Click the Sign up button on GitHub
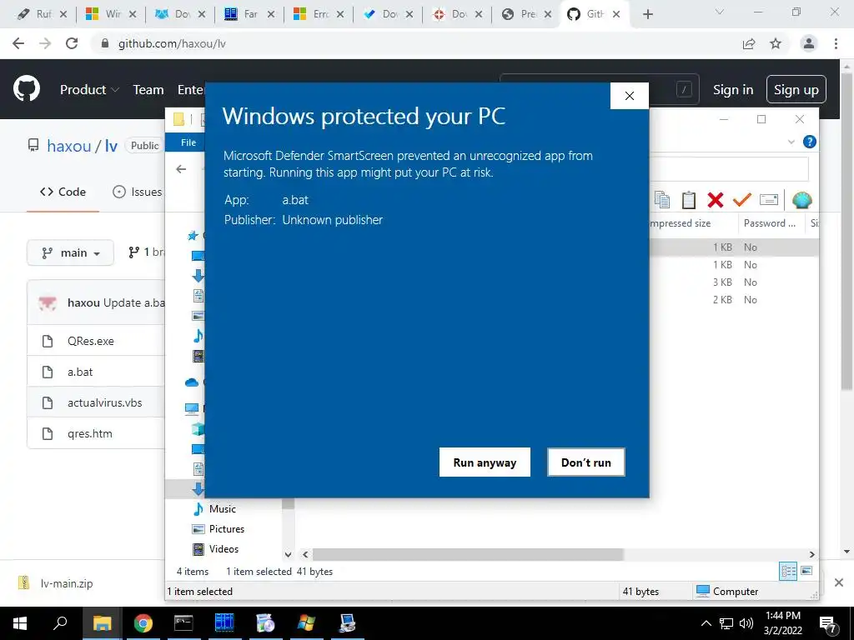The image size is (854, 640). (796, 89)
